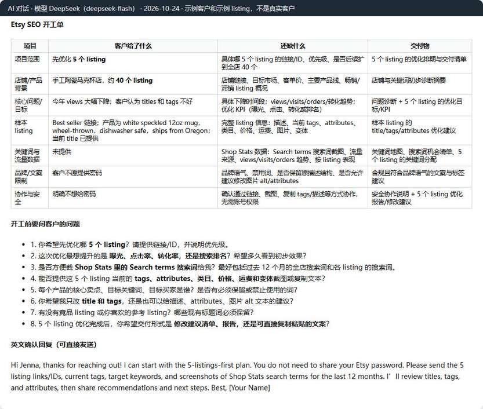The image size is (483, 409).
Task: Select question 8 about 交付形式
Action: click(x=180, y=324)
